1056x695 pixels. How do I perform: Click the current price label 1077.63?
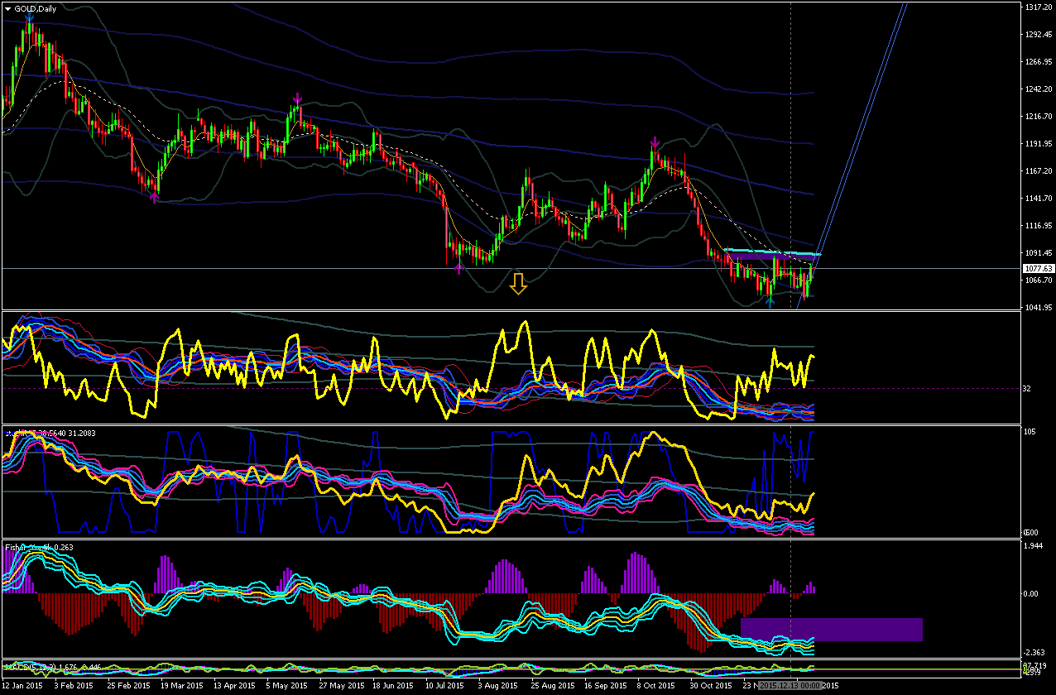(x=1037, y=268)
